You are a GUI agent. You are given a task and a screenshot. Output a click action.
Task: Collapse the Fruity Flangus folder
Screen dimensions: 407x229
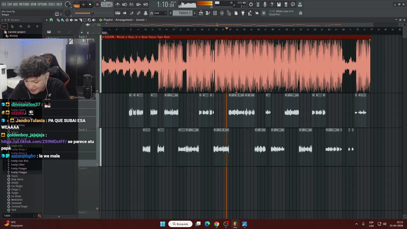19,172
